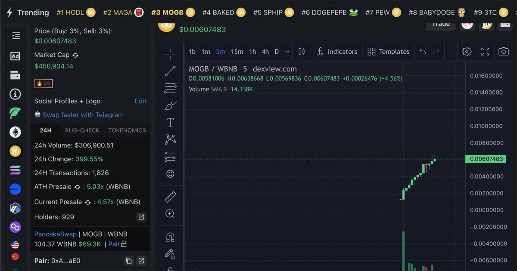Select the BNB chain icon in sidebar
Screen dimensions: 517x271
point(16,151)
